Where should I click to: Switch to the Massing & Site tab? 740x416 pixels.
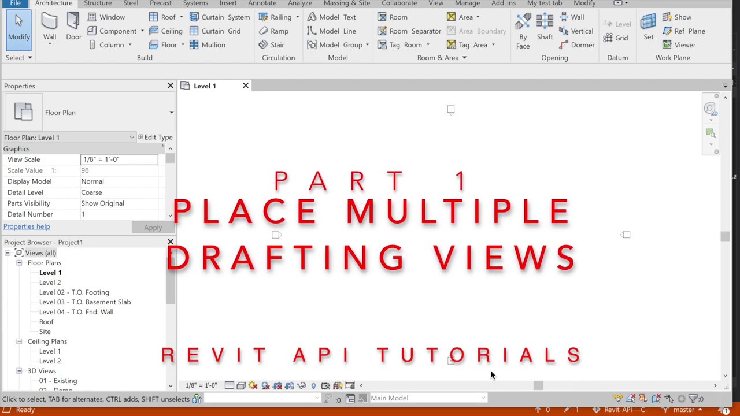(347, 3)
